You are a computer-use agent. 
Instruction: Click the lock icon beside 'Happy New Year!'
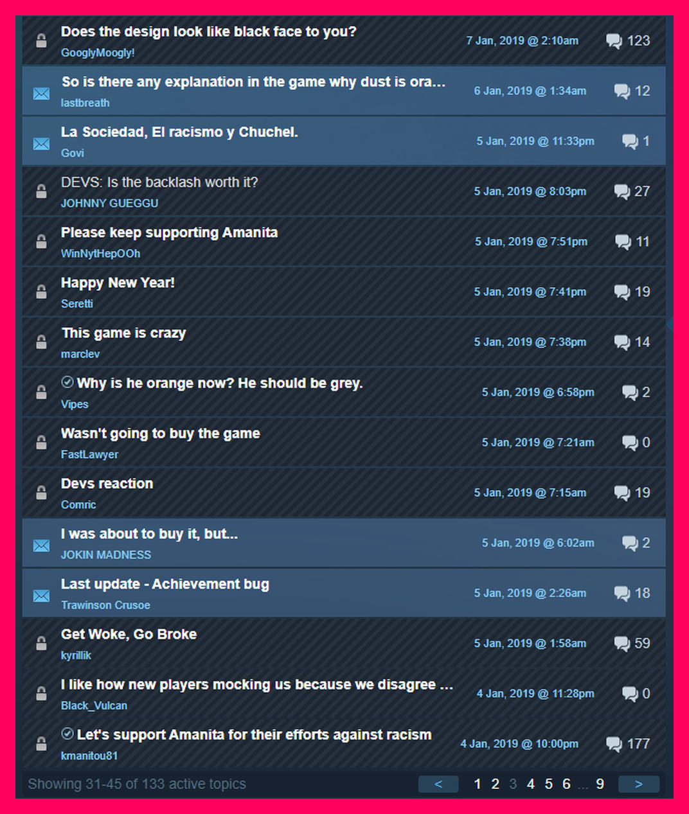tap(41, 292)
